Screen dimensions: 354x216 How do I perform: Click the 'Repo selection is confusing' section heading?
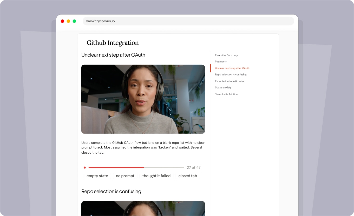pos(111,191)
